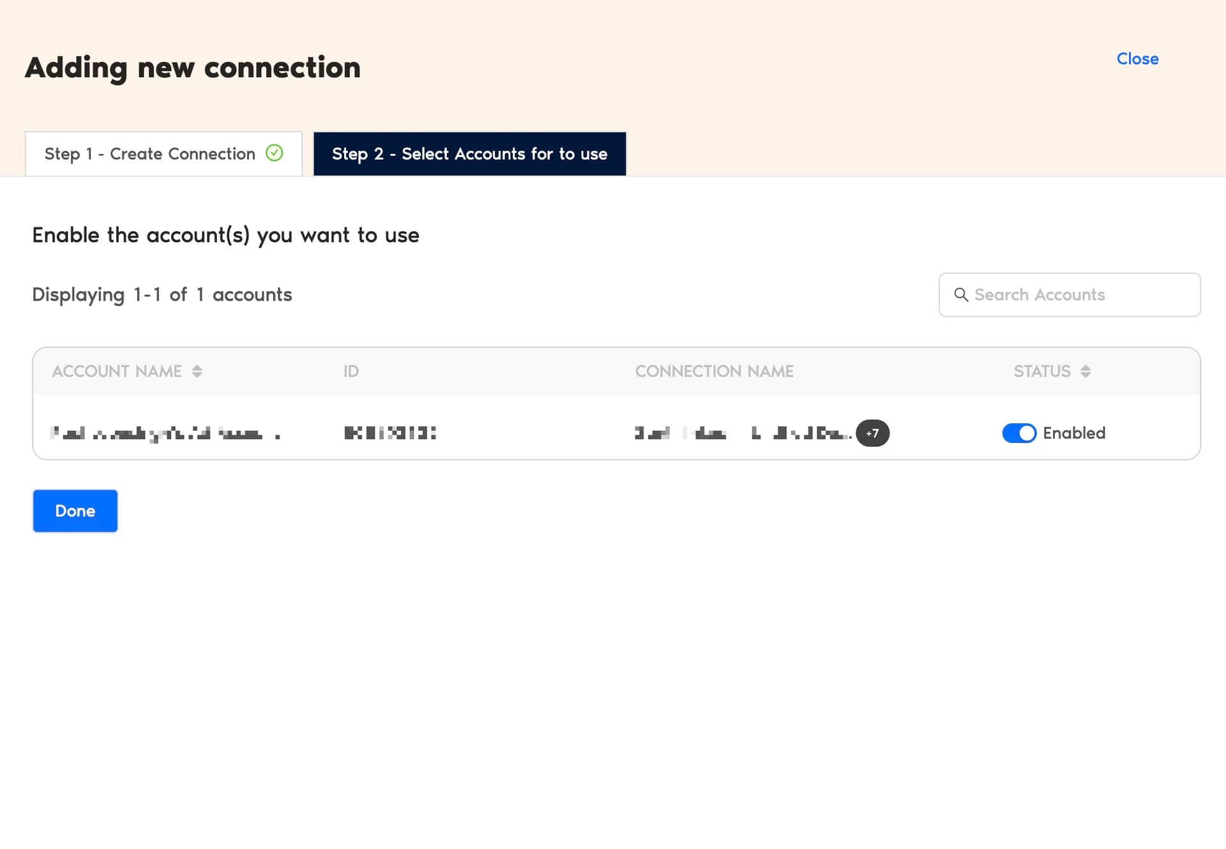Click the magnifier icon in Search Accounts
The width and height of the screenshot is (1226, 849).
coord(960,294)
